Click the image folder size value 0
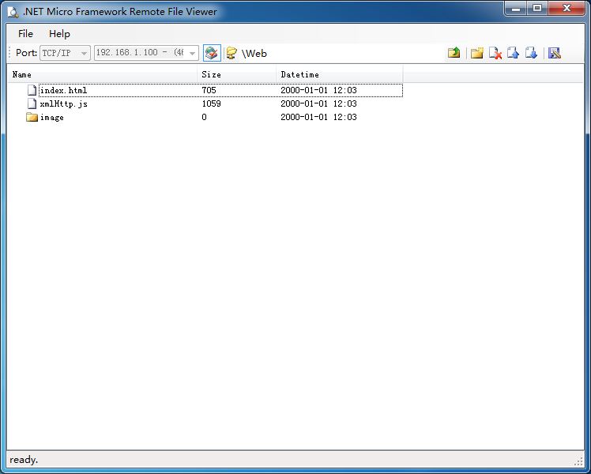 204,117
